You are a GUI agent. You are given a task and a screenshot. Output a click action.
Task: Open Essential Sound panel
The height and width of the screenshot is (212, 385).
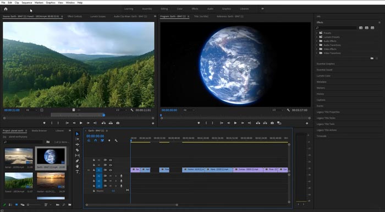(324, 70)
